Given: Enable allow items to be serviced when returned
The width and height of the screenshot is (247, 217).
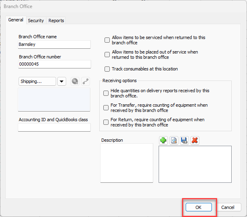Looking at the screenshot, I should (107, 40).
